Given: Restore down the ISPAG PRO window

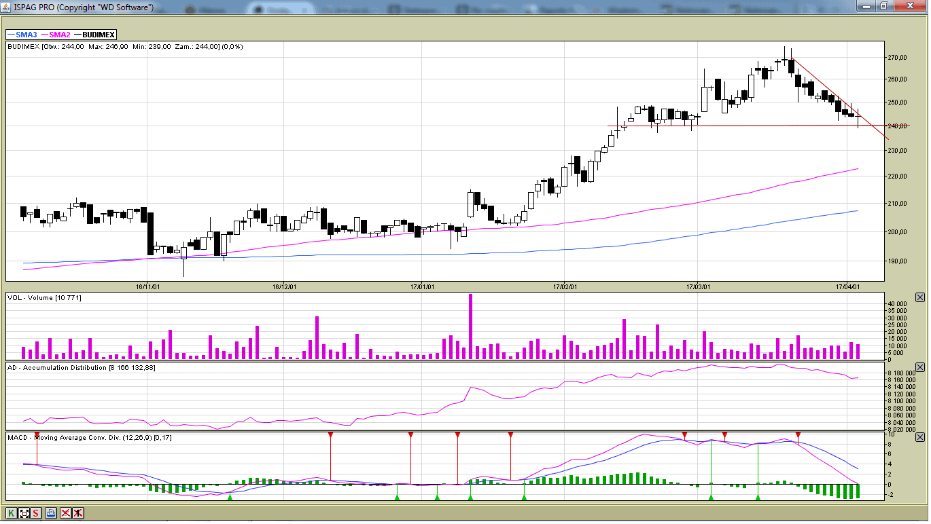Looking at the screenshot, I should (883, 6).
